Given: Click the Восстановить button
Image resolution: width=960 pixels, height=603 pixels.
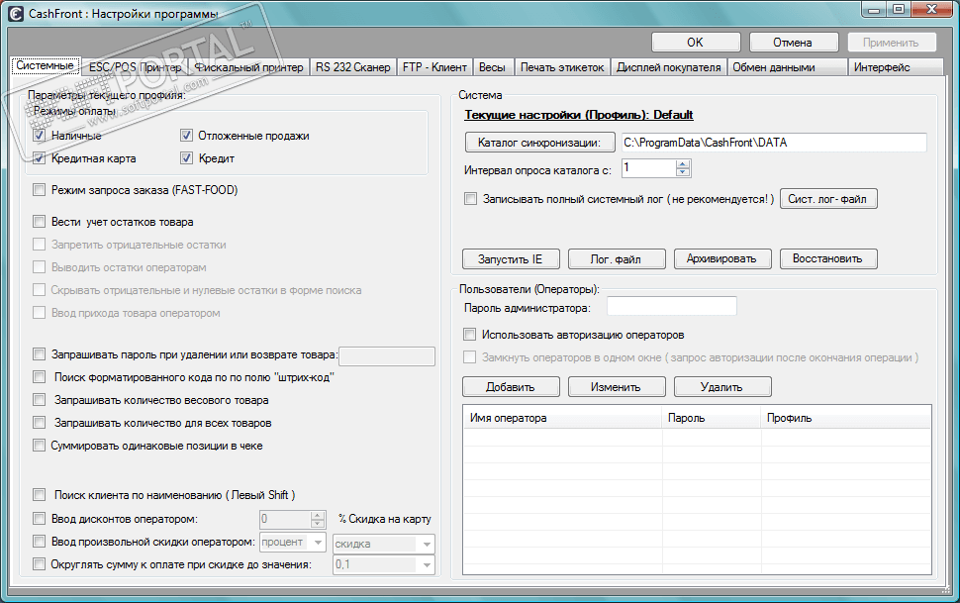Looking at the screenshot, I should (x=828, y=258).
